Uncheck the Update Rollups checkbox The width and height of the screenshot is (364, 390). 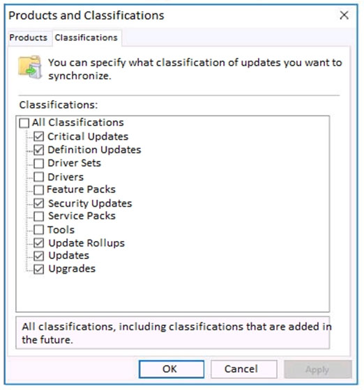point(39,243)
